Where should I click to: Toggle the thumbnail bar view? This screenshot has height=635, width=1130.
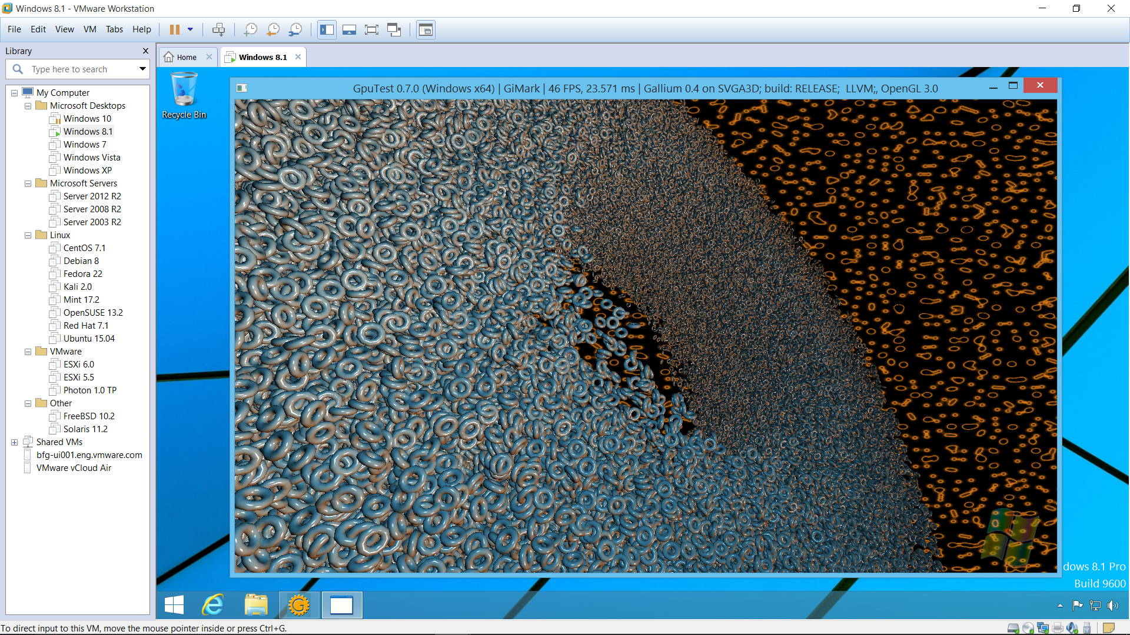pyautogui.click(x=349, y=29)
